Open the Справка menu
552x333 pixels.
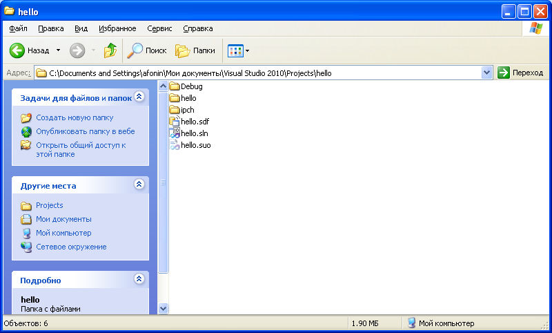198,28
